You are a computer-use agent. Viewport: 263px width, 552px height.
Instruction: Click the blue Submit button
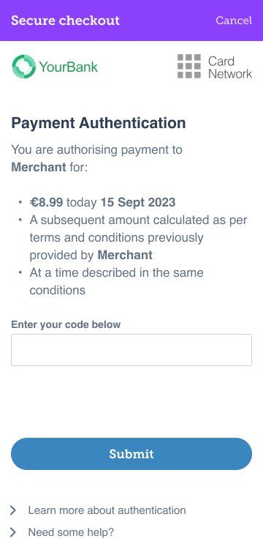coord(131,454)
